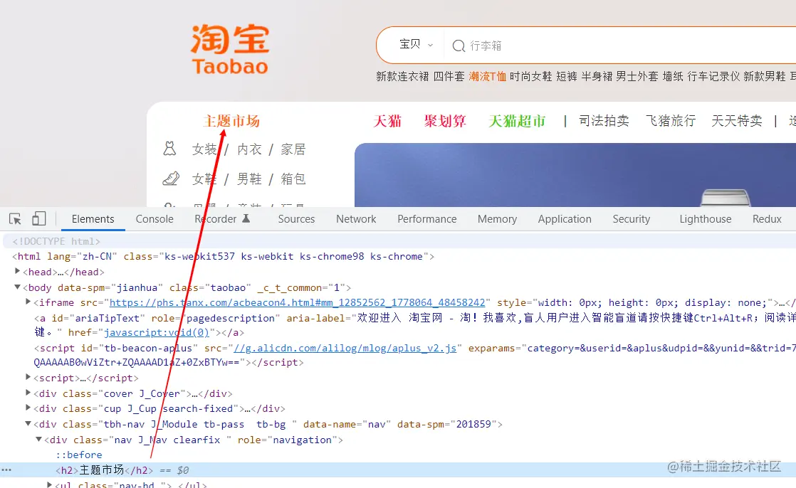Click the 四件套 hot search link
The height and width of the screenshot is (488, 796).
[x=449, y=76]
